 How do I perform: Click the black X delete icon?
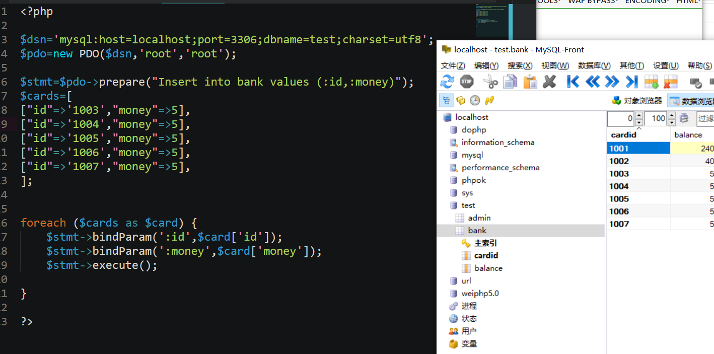550,82
